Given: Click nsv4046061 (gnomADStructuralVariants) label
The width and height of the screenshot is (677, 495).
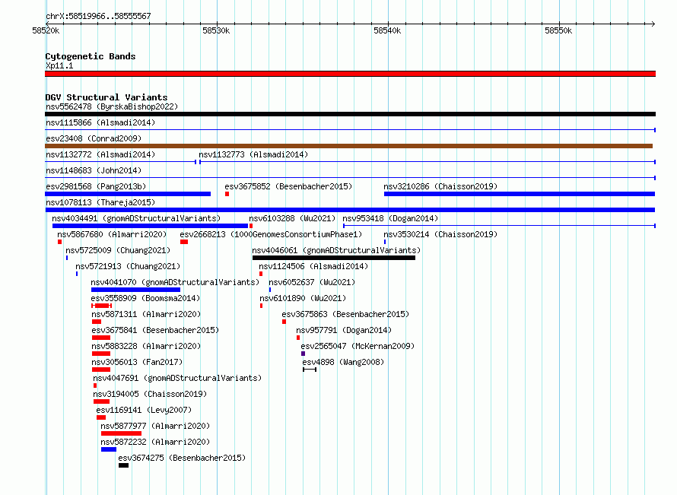Looking at the screenshot, I should point(336,250).
